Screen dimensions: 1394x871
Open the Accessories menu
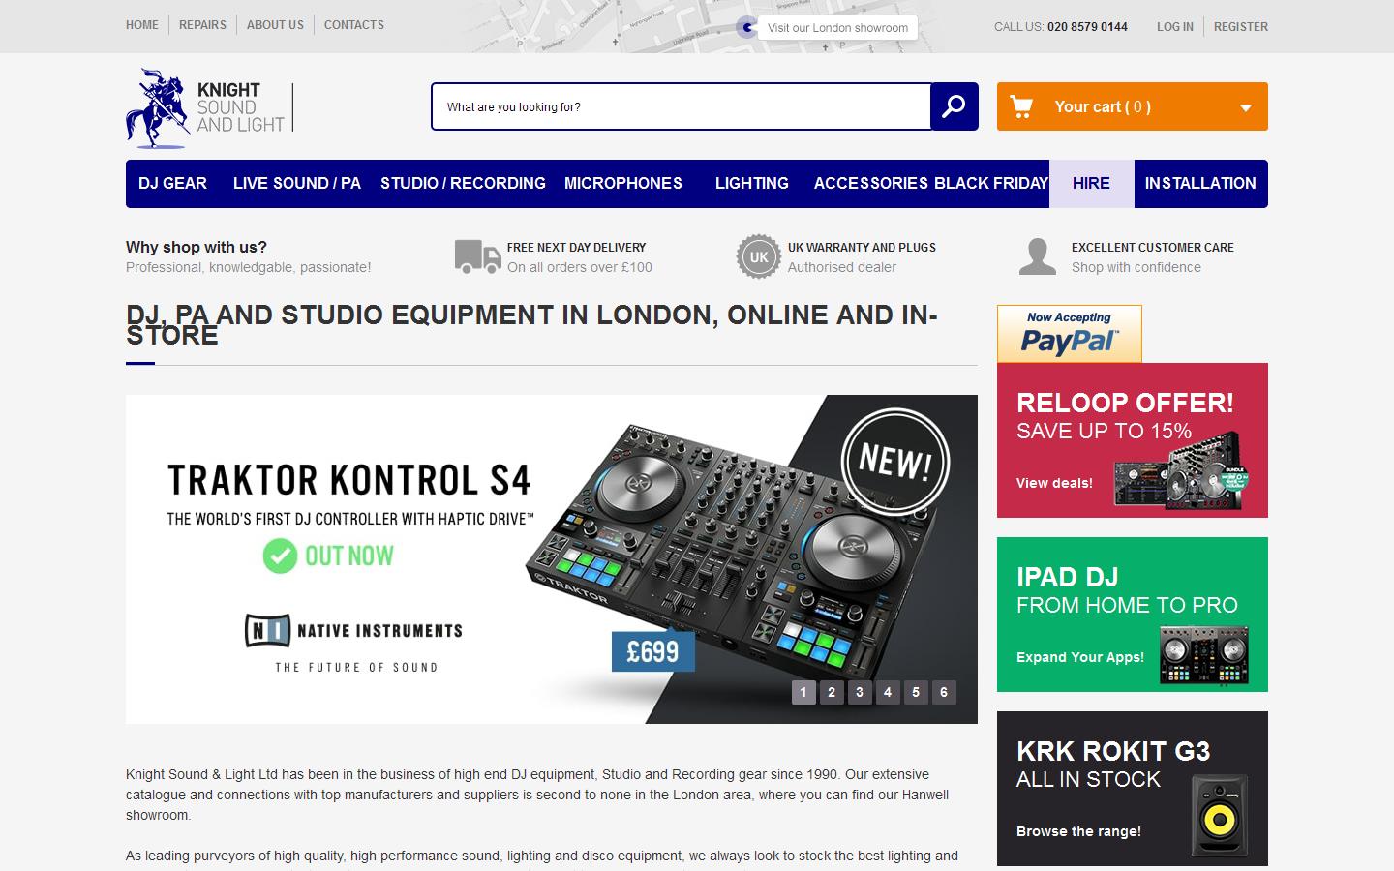(x=870, y=184)
